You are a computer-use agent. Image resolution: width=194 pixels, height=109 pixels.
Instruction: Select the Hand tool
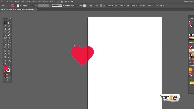pyautogui.click(x=5, y=64)
